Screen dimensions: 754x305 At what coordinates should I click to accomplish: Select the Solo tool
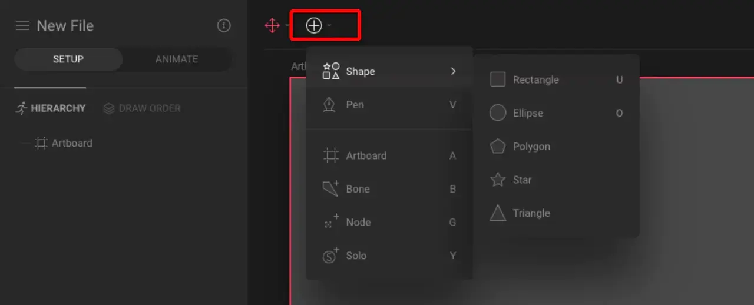pos(356,256)
